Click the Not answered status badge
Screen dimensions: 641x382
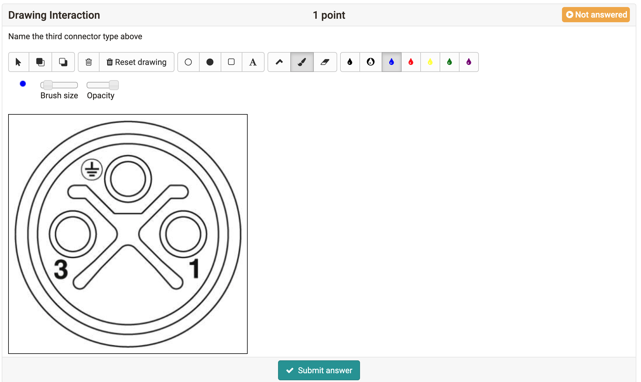point(596,15)
